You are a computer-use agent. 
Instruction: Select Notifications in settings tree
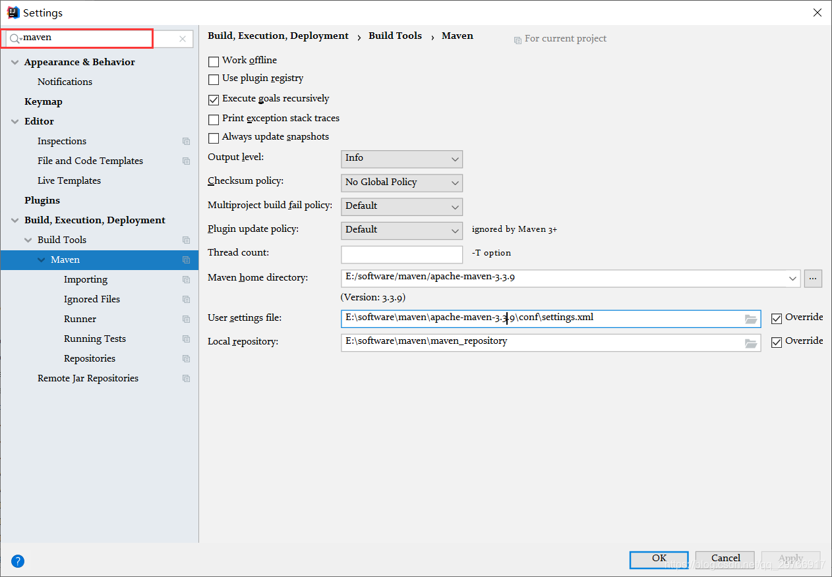point(65,82)
